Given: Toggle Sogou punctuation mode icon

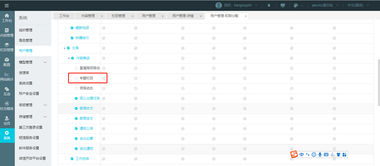Looking at the screenshot, I should click(308, 155).
